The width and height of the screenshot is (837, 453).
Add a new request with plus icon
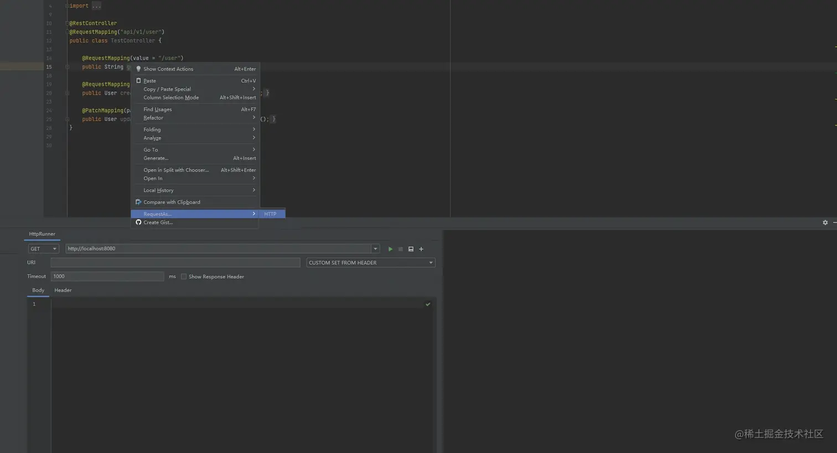coord(421,249)
